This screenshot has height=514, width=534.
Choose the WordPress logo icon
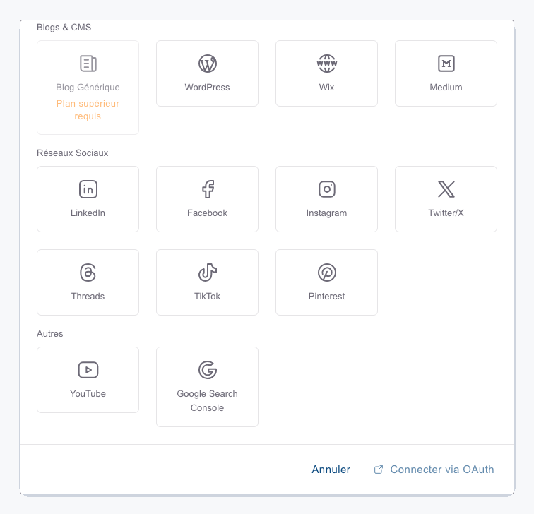(208, 64)
